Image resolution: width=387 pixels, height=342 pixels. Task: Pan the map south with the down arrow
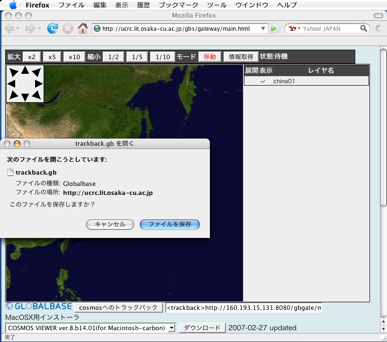point(25,97)
